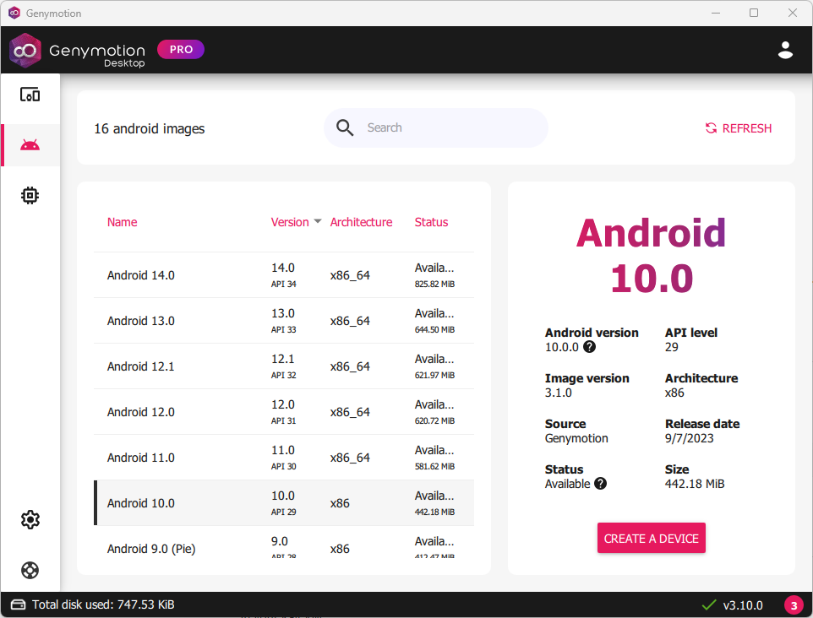Focus the Search input field
813x618 pixels.
tap(435, 128)
